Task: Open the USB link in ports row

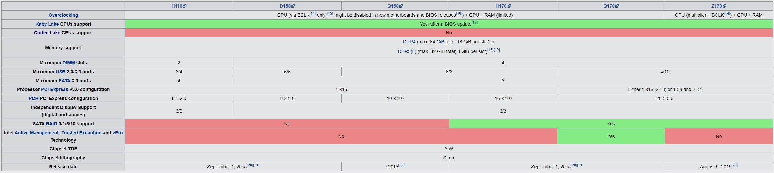Action: pos(60,72)
